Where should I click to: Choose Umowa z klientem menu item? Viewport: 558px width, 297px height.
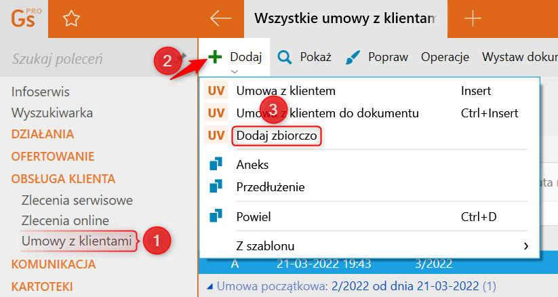tap(285, 91)
